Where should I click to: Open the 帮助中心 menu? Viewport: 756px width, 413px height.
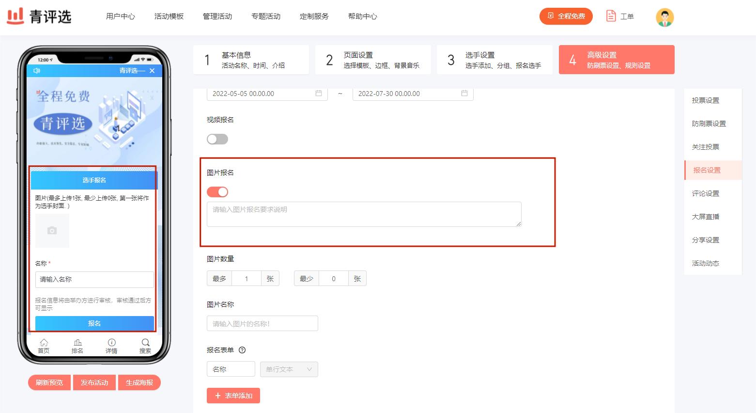click(362, 16)
